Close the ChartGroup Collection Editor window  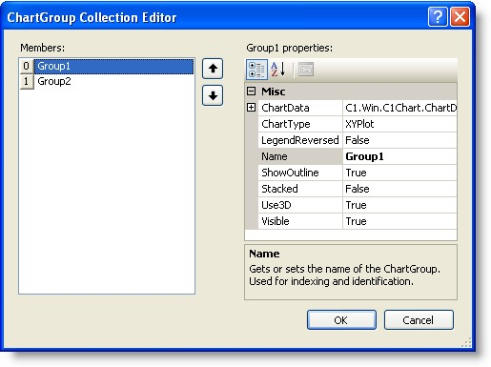click(x=460, y=16)
